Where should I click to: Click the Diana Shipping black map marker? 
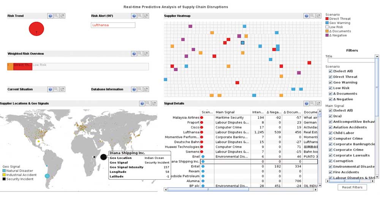point(103,157)
